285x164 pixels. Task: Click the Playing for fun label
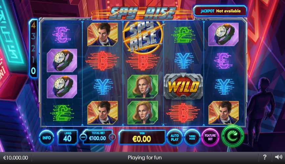(x=145, y=157)
